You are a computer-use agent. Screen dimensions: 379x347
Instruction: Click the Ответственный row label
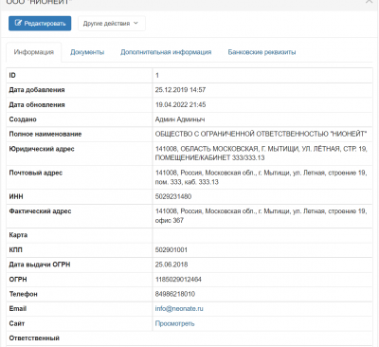click(34, 338)
